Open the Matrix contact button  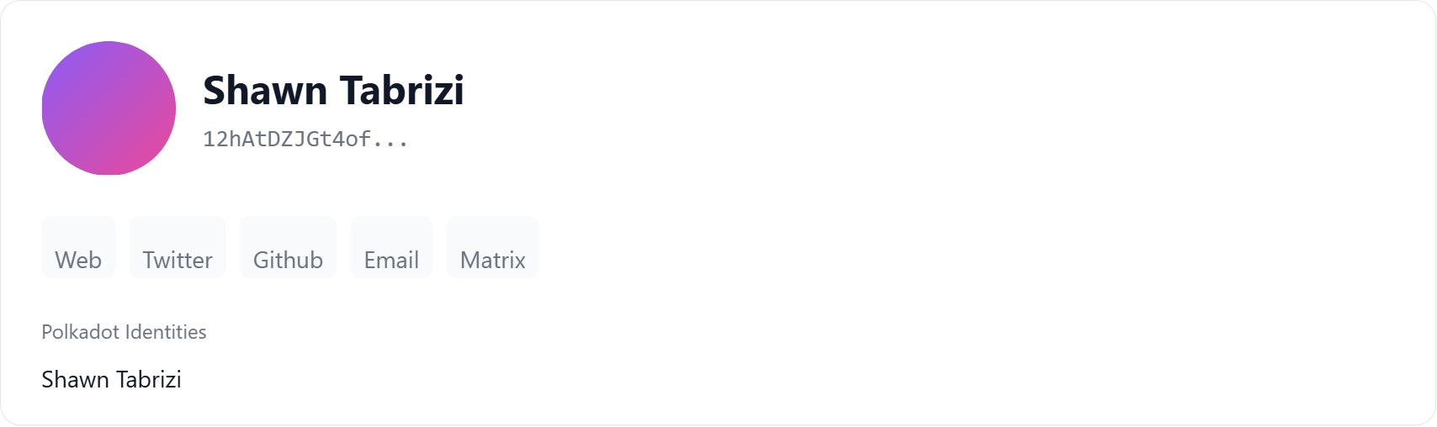tap(492, 249)
